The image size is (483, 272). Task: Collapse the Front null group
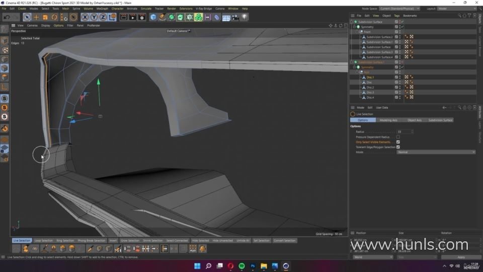coord(357,32)
